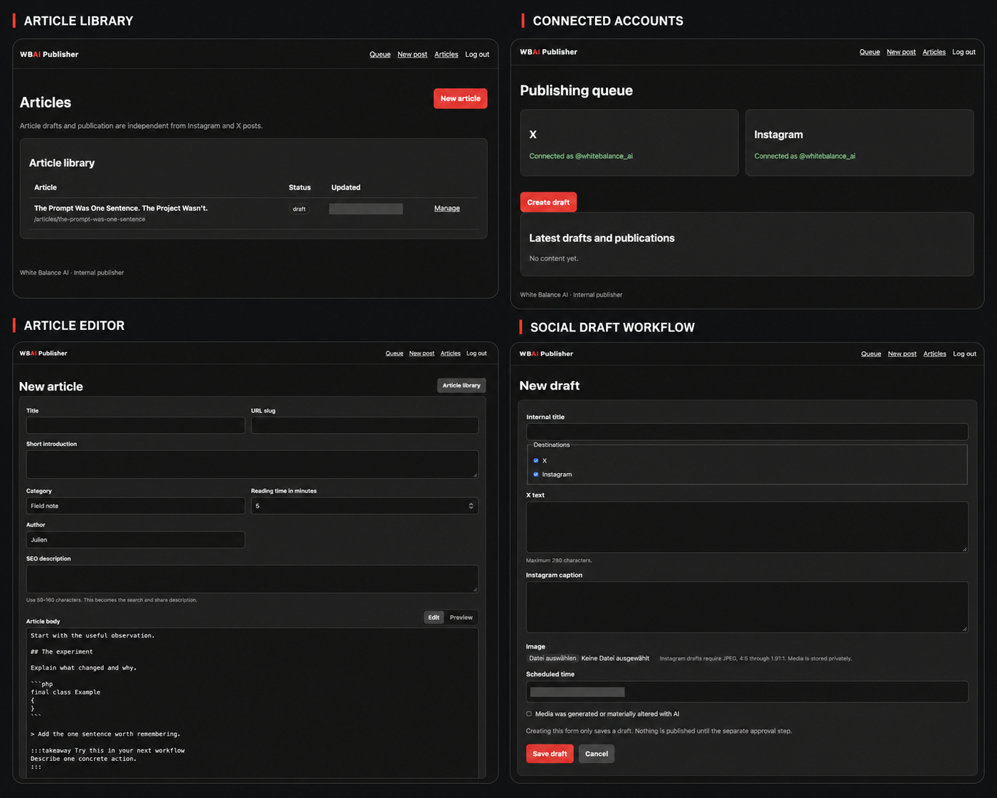Focus the Title input field

136,425
